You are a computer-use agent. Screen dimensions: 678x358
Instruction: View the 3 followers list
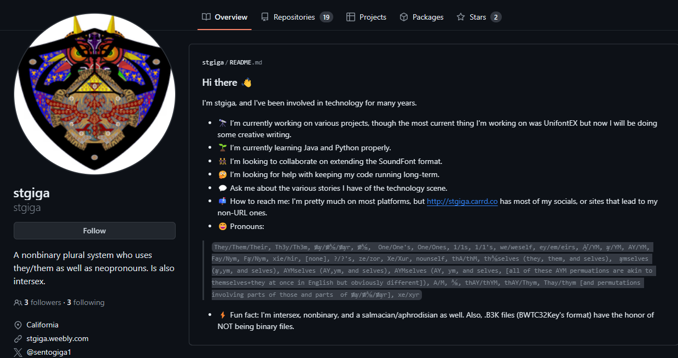43,302
